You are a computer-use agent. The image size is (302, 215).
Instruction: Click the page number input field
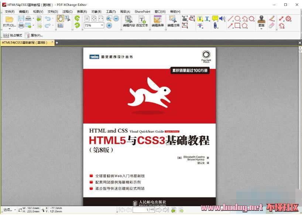[x=143, y=209]
